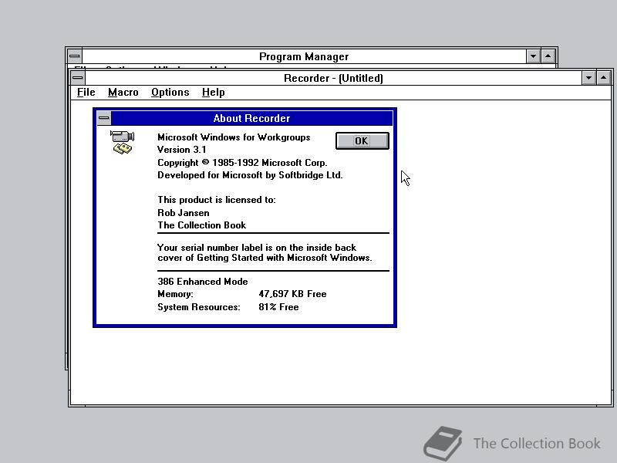Click the licensee name "Rob Jansen"
The height and width of the screenshot is (463, 617).
click(184, 213)
